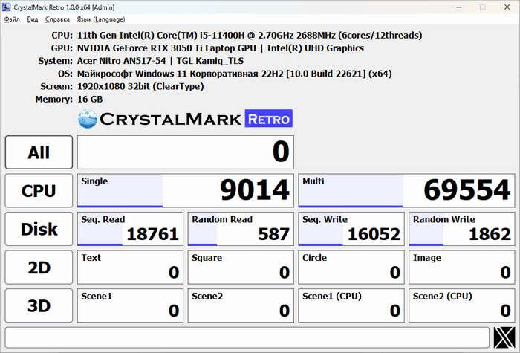The height and width of the screenshot is (353, 520).
Task: Open the Справка menu
Action: click(x=57, y=19)
